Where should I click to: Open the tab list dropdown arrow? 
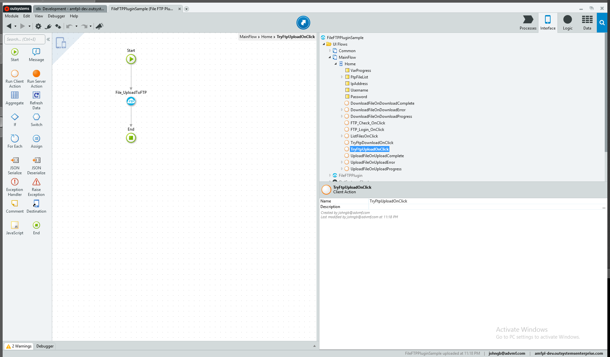tap(186, 9)
